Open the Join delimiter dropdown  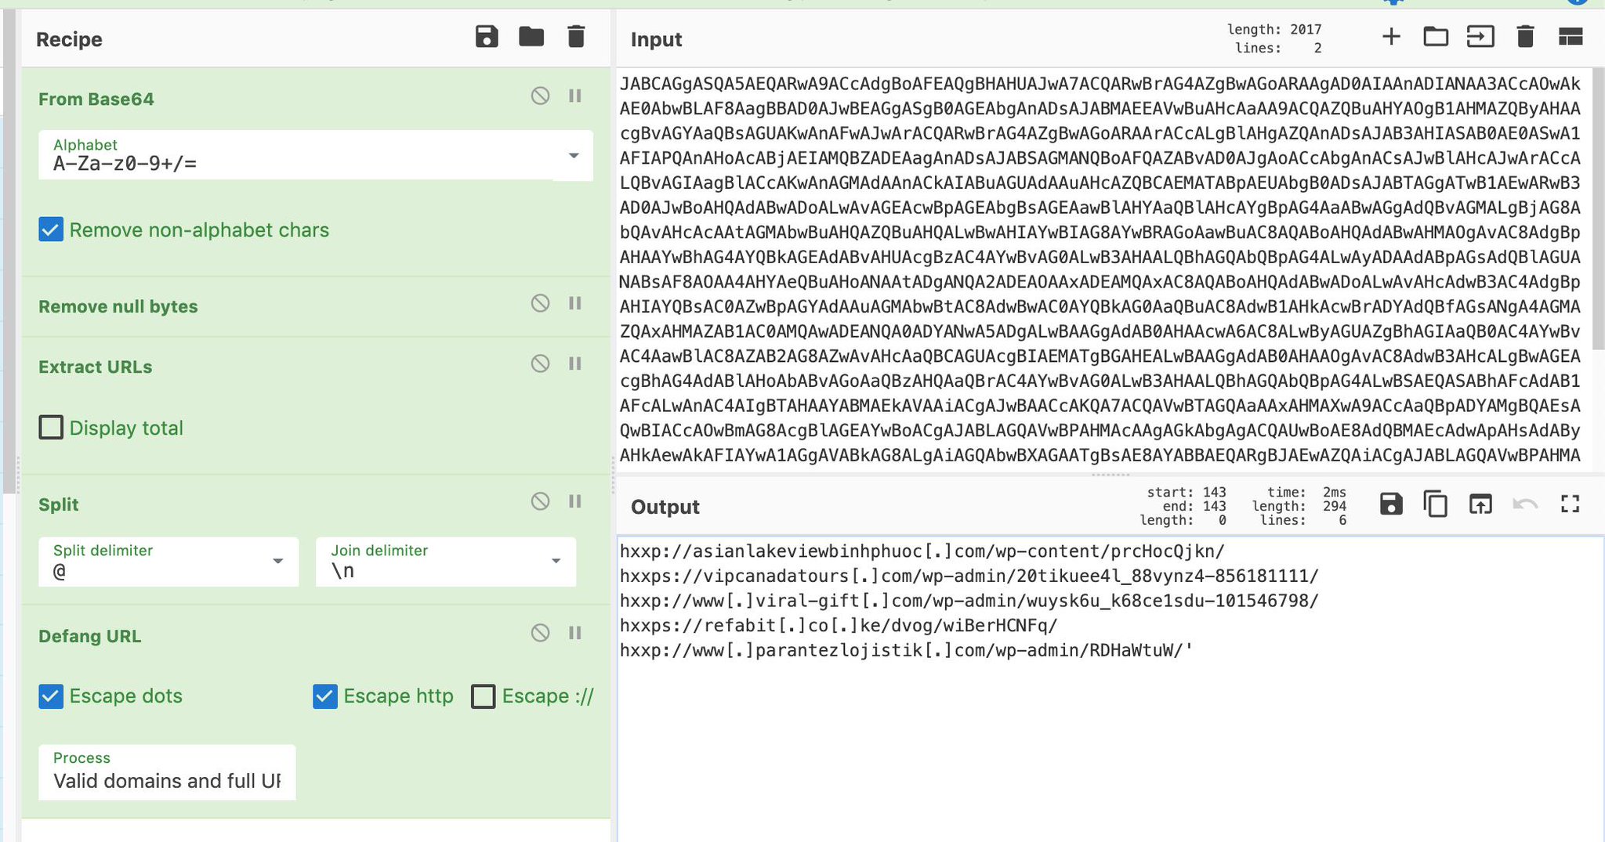click(x=556, y=561)
